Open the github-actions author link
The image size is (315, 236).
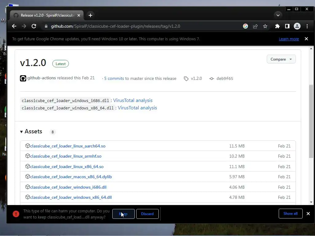tap(42, 78)
